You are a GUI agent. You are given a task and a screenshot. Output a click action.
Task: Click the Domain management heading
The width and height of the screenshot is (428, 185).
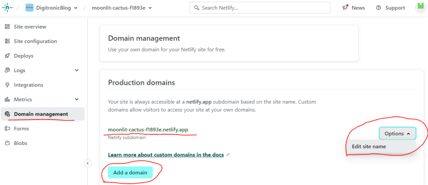point(144,38)
